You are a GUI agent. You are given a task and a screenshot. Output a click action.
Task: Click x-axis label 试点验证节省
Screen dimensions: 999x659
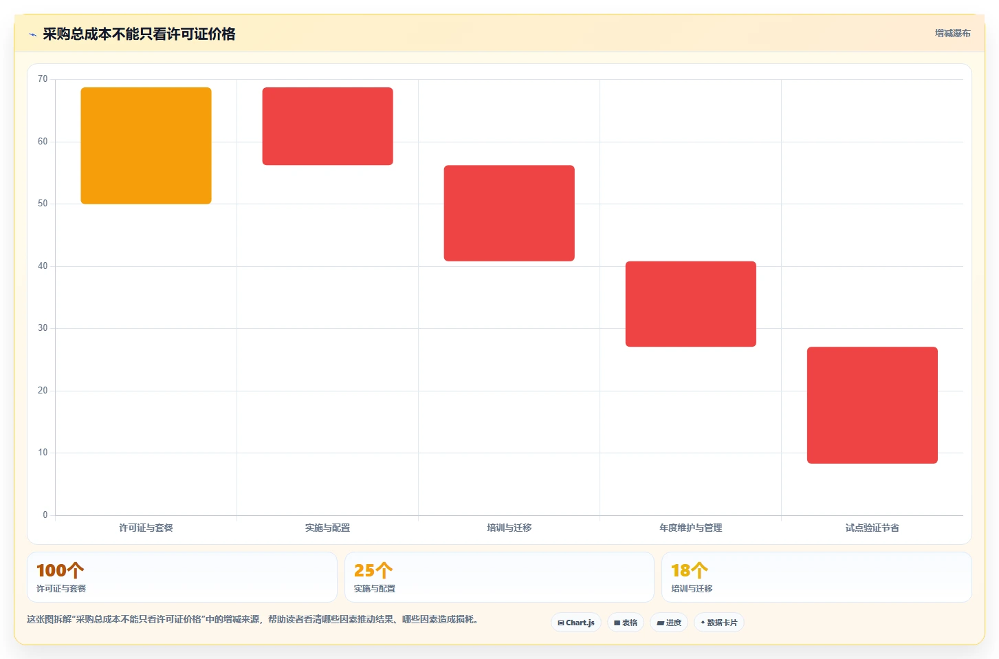(872, 528)
